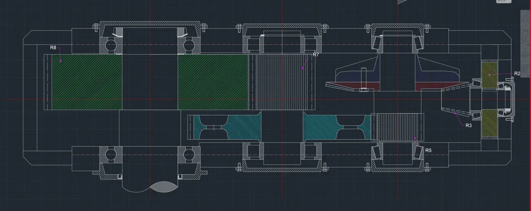The image size is (531, 211).
Task: Activate the Orbit navigation tool
Action: click(526, 54)
